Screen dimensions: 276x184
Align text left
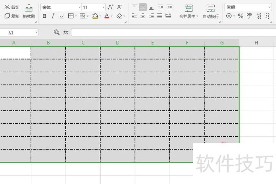(134, 16)
